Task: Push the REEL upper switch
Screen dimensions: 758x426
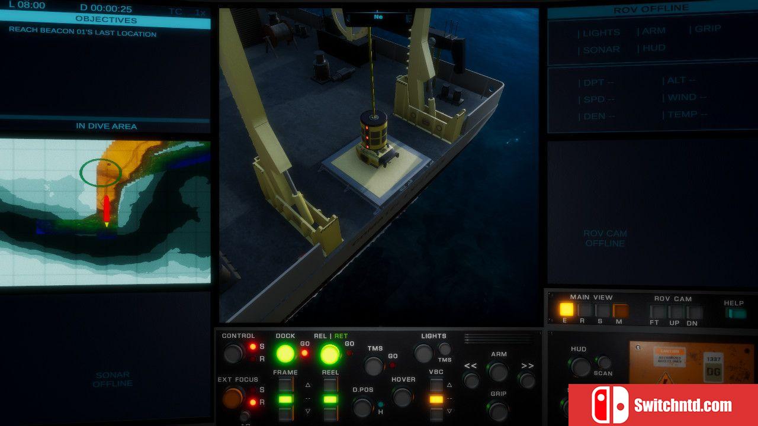Action: point(330,385)
